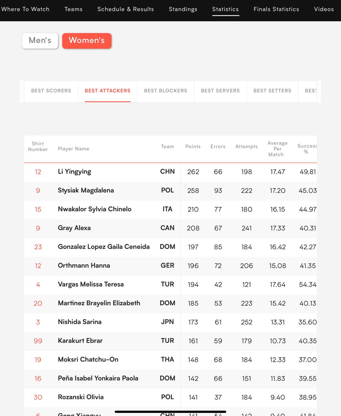Sort by the Points column header
Viewport: 341px width, 416px height.
[193, 146]
